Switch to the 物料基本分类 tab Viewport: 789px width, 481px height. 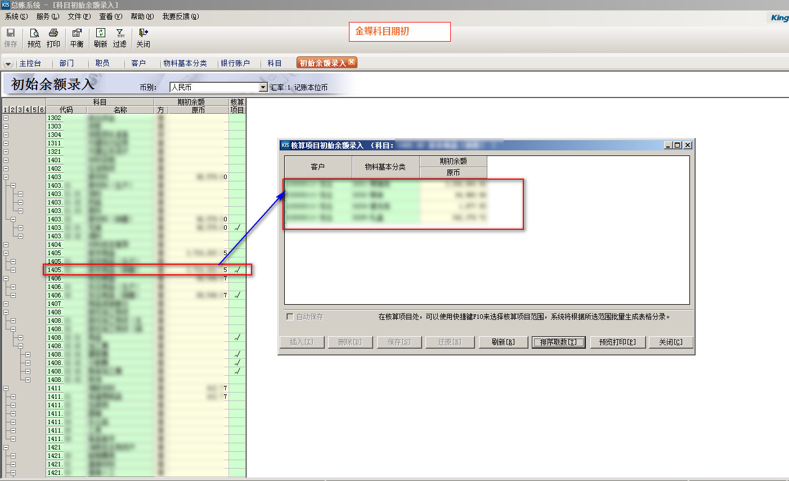pos(185,63)
